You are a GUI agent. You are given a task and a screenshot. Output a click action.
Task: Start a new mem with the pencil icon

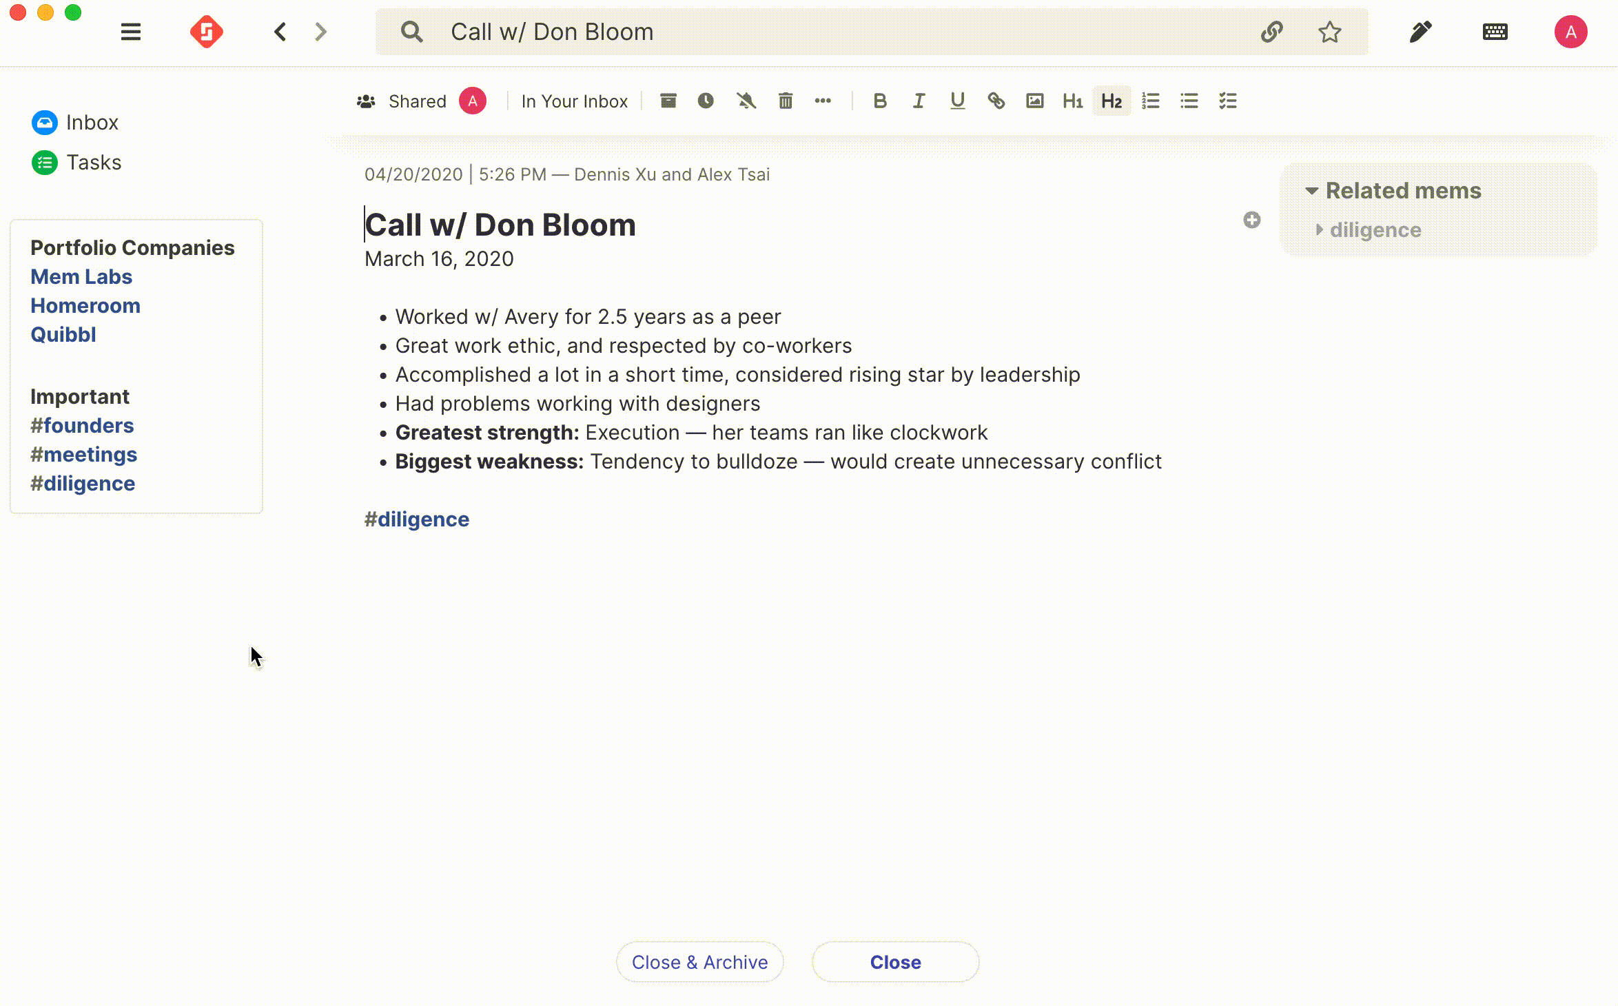(1420, 31)
